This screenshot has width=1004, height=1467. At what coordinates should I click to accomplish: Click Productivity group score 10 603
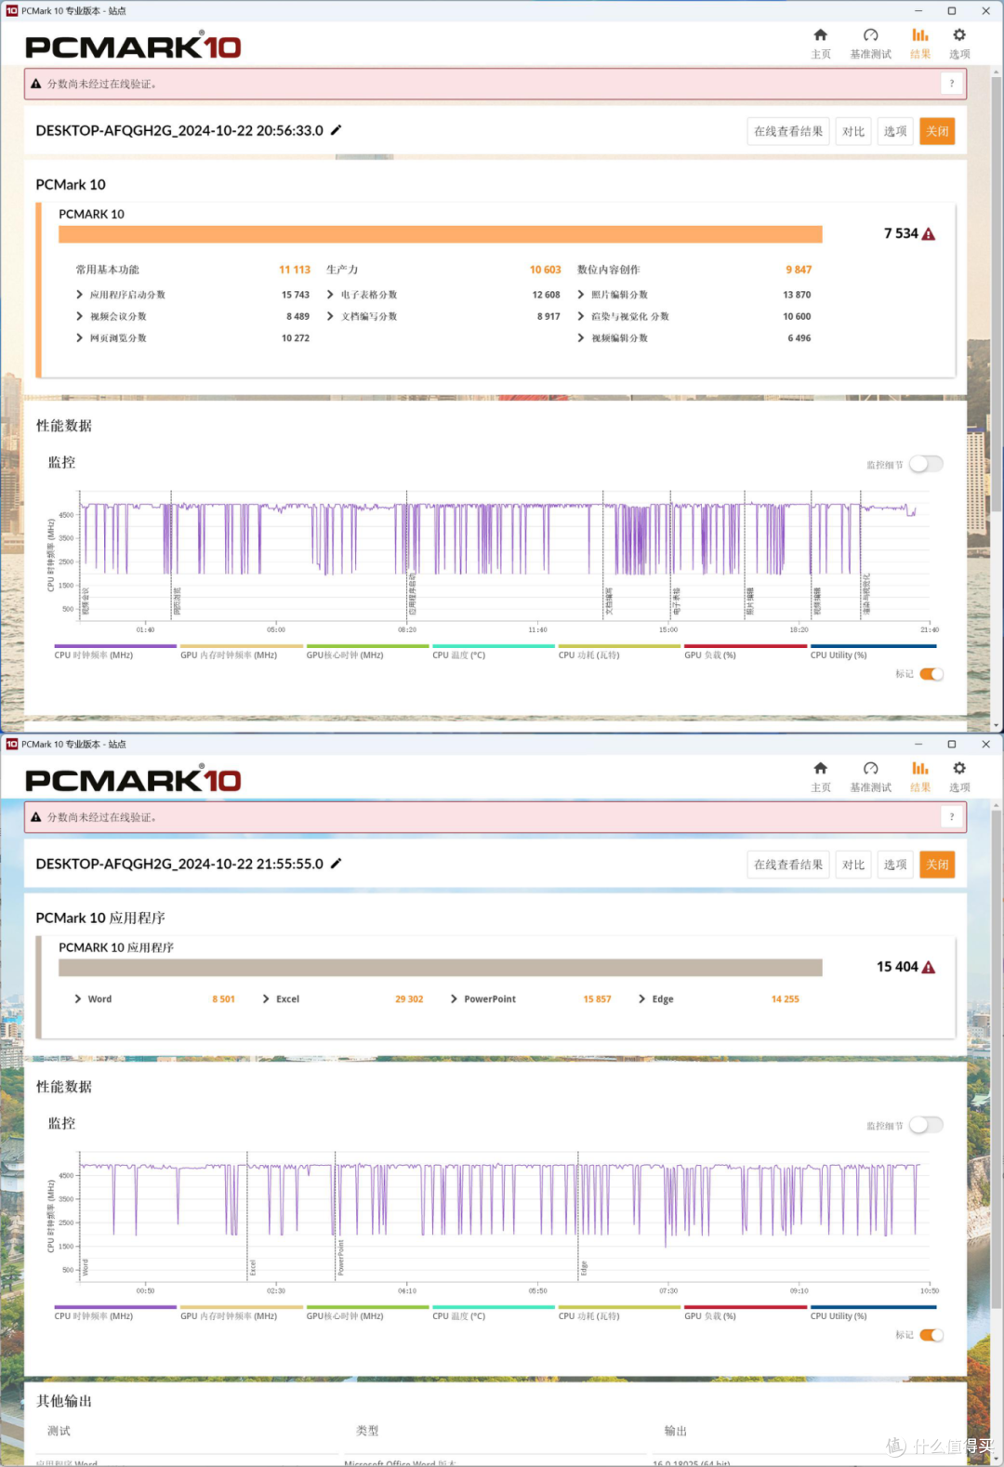546,270
